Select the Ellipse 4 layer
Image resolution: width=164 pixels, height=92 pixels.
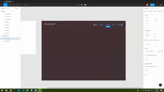(x=10, y=22)
